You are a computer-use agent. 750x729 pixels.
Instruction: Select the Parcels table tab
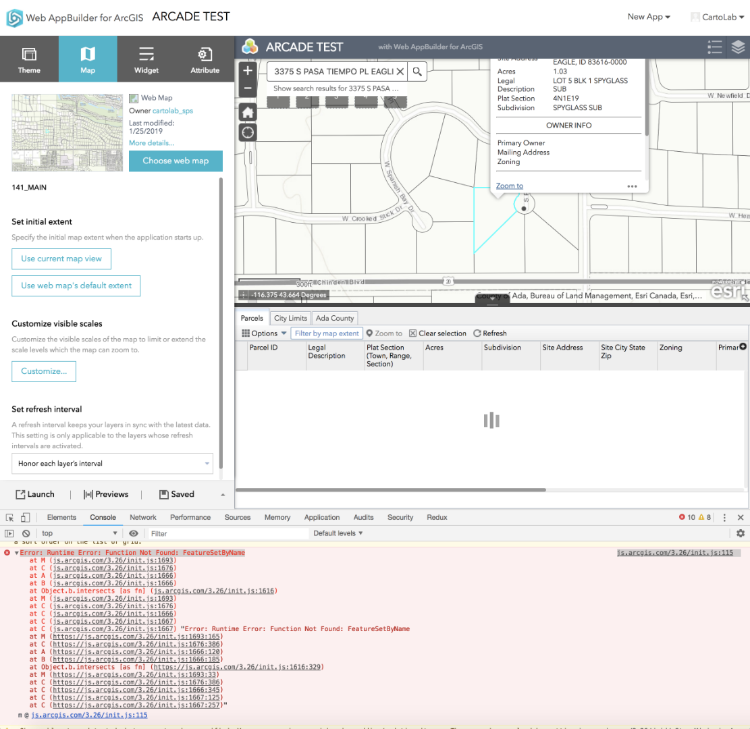[x=252, y=318]
